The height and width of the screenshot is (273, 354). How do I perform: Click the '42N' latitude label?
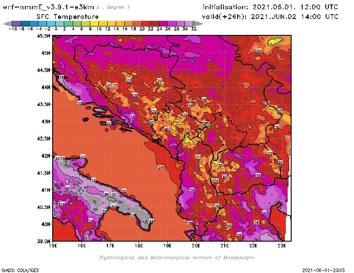pyautogui.click(x=46, y=156)
